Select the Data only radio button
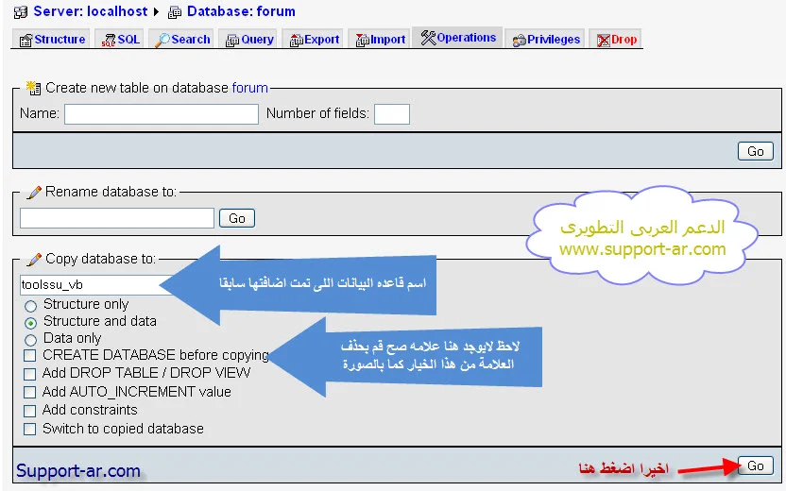The image size is (786, 491). pyautogui.click(x=31, y=339)
